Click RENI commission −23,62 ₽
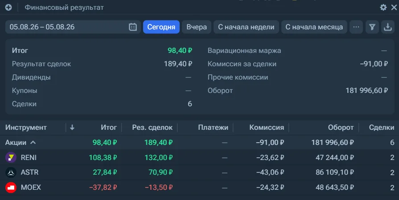Viewport: 399px width, 200px height. tap(270, 158)
